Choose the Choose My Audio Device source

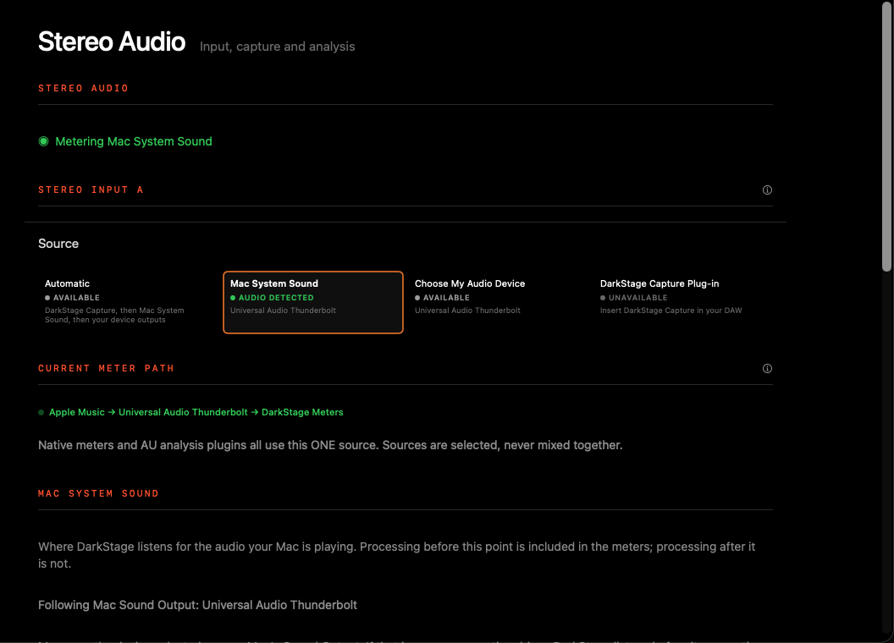coord(498,302)
